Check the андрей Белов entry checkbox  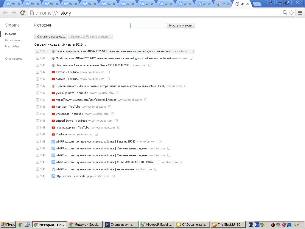[x=38, y=120]
